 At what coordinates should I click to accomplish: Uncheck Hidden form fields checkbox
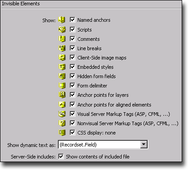pyautogui.click(x=72, y=76)
